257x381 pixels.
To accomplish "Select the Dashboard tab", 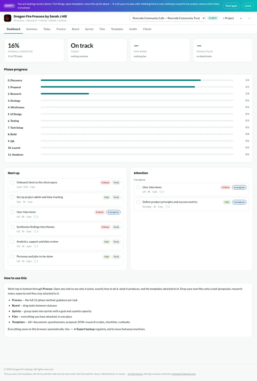I will pyautogui.click(x=13, y=29).
